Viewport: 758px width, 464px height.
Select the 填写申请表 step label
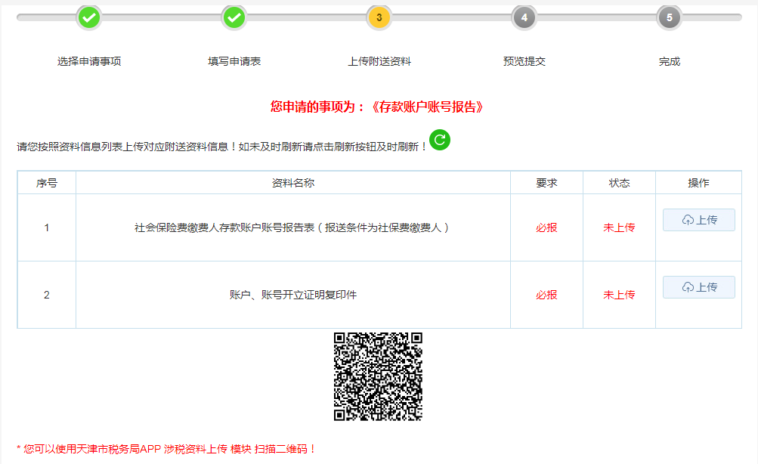click(x=234, y=61)
